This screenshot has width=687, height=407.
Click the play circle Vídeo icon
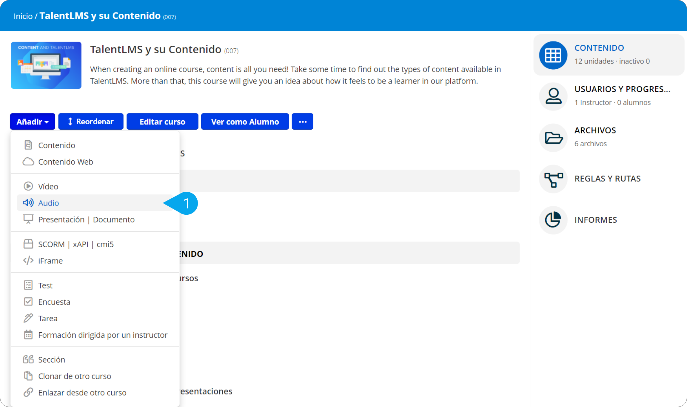[x=28, y=186]
